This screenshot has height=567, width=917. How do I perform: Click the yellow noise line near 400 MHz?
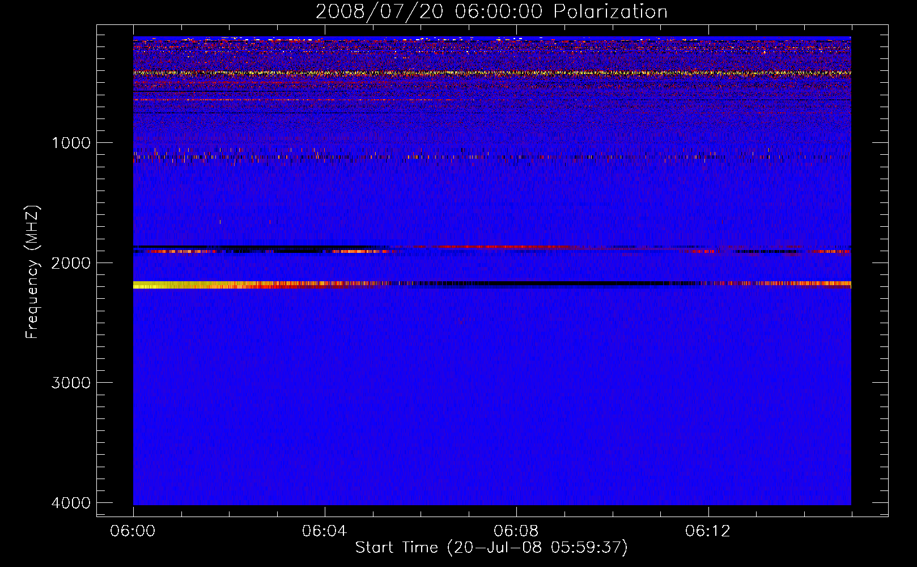[x=492, y=73]
